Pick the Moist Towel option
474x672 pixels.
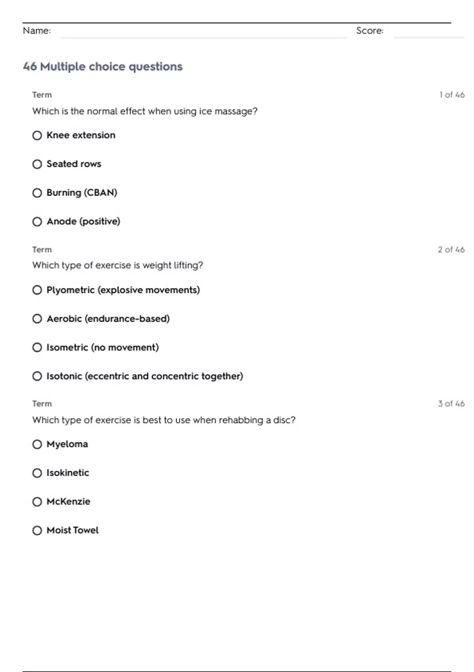point(37,530)
